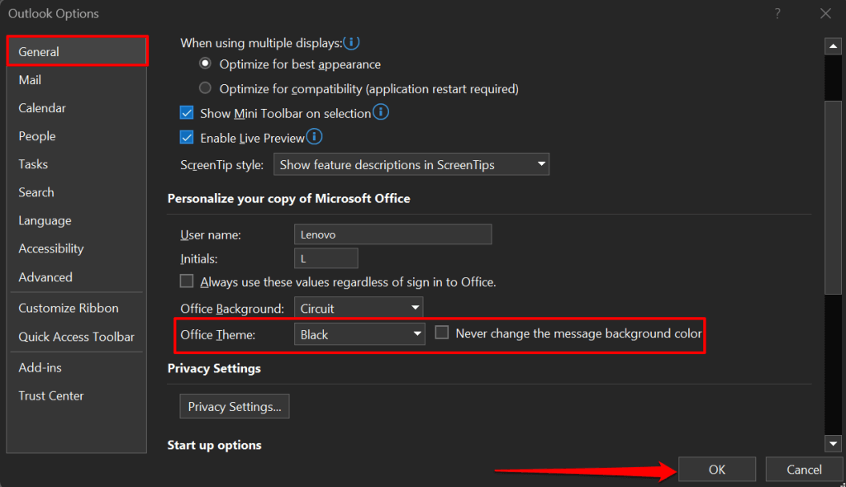The width and height of the screenshot is (846, 487).
Task: Expand Office Background dropdown
Action: point(359,309)
